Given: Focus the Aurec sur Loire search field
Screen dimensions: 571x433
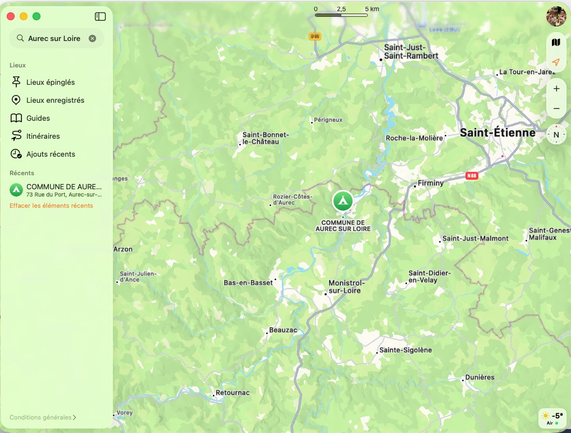Looking at the screenshot, I should (57, 39).
